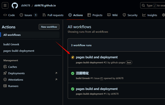Click the zb9678.github.io repository link
Screen dimensions: 165x105
tap(46, 5)
